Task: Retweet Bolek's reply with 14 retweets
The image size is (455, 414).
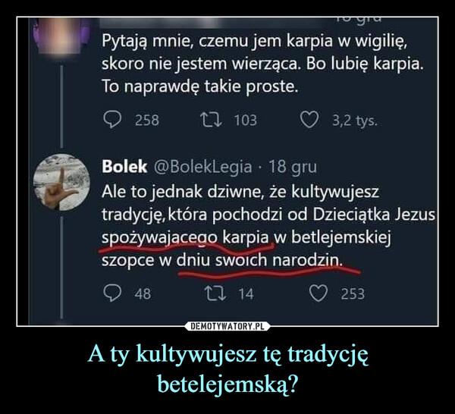Action: coord(215,293)
